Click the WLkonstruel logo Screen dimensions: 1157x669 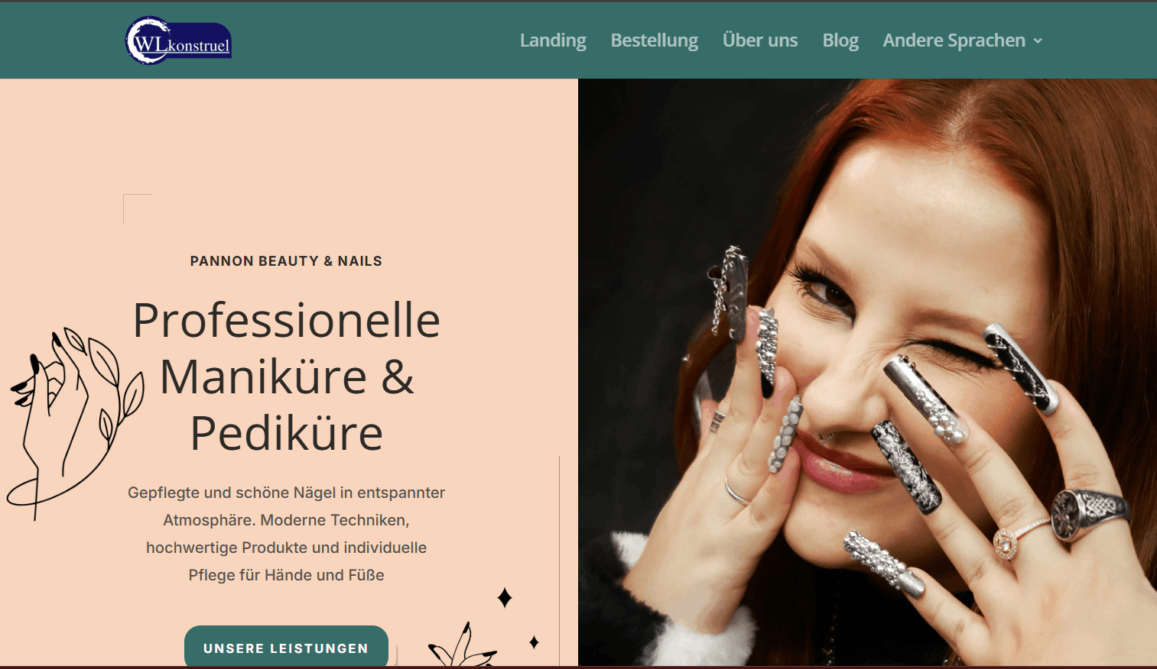178,40
